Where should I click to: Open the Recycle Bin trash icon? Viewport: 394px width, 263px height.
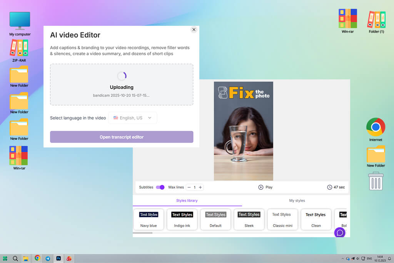(376, 181)
